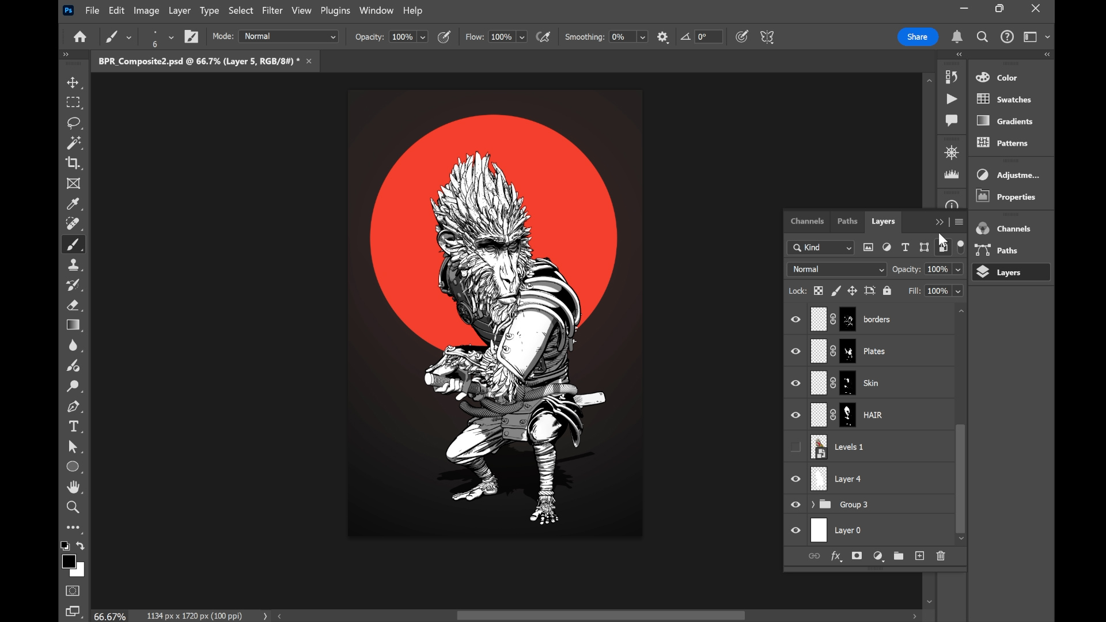The height and width of the screenshot is (622, 1106).
Task: Open the layer blend mode dropdown
Action: click(837, 270)
